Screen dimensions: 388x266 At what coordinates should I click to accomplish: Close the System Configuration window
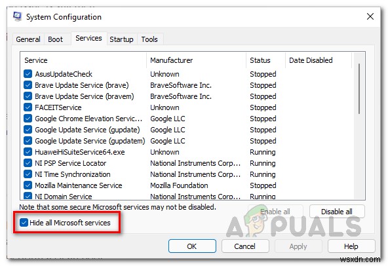[x=370, y=16]
